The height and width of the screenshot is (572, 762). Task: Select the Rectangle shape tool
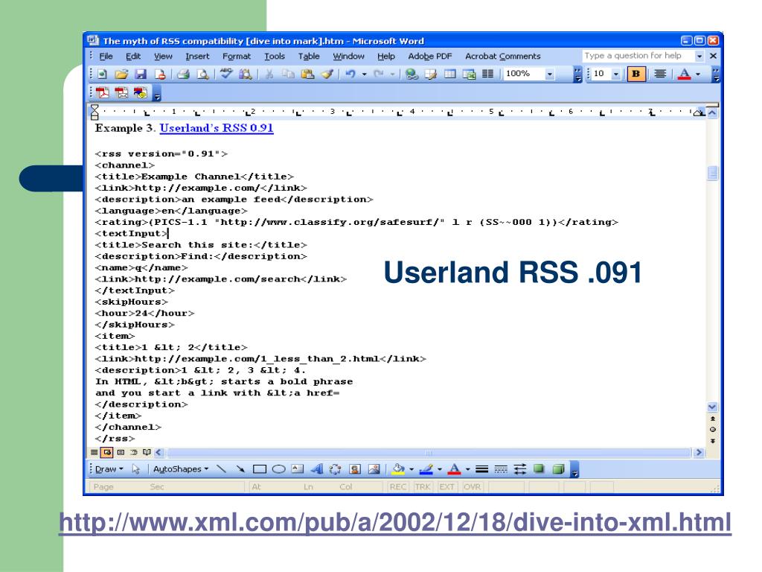tap(260, 469)
